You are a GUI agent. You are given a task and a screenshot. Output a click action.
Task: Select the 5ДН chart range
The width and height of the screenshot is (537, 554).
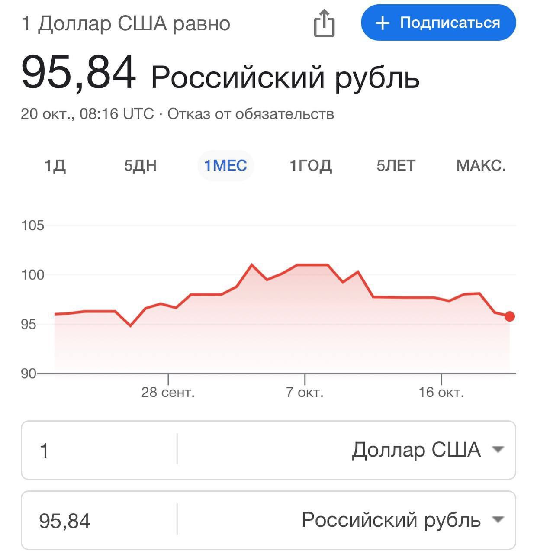[140, 166]
